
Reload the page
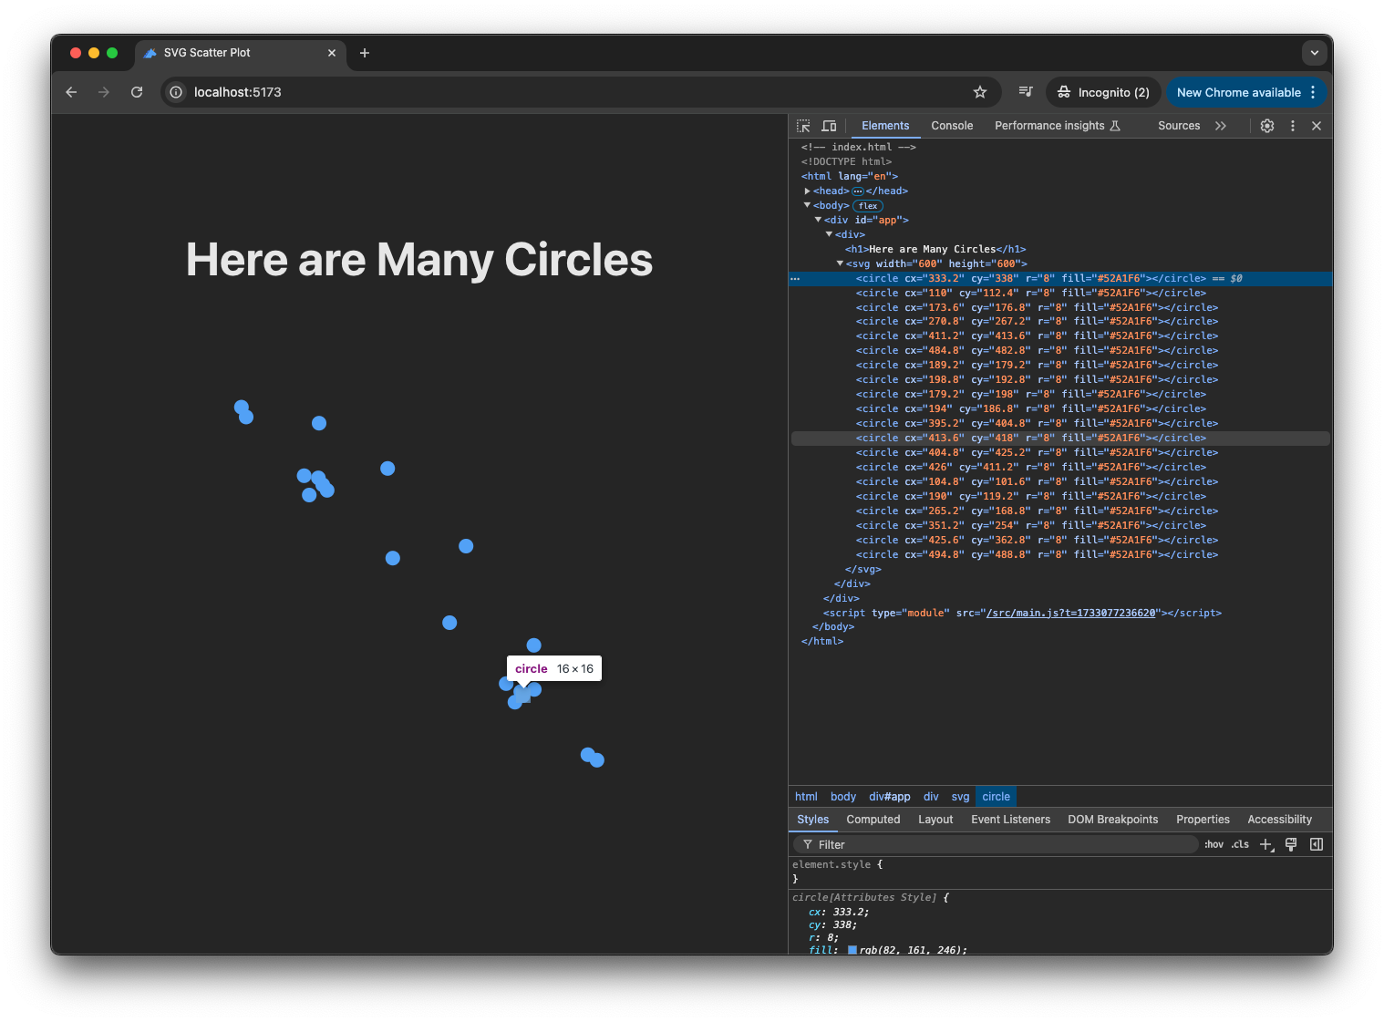[137, 92]
